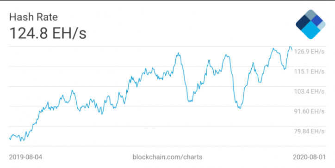
Task: Open the blockchain.com/charts link
Action: click(167, 157)
